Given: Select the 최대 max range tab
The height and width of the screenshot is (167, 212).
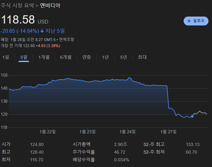Looking at the screenshot, I should [142, 57].
